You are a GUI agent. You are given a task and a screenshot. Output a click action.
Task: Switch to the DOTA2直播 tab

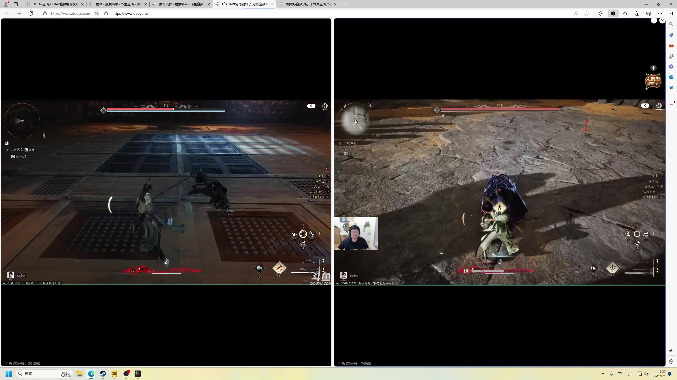pyautogui.click(x=54, y=4)
